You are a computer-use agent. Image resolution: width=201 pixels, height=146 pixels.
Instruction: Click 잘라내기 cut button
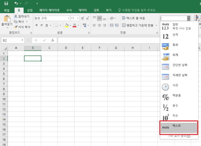22,16
